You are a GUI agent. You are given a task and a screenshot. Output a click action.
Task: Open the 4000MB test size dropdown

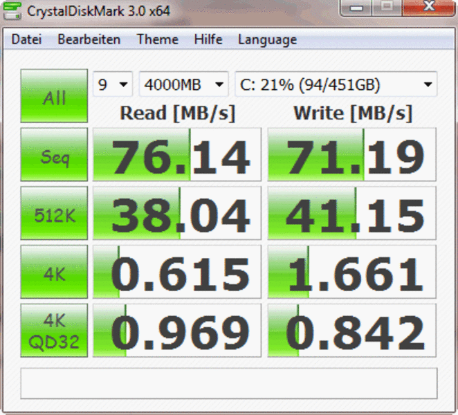tap(183, 85)
